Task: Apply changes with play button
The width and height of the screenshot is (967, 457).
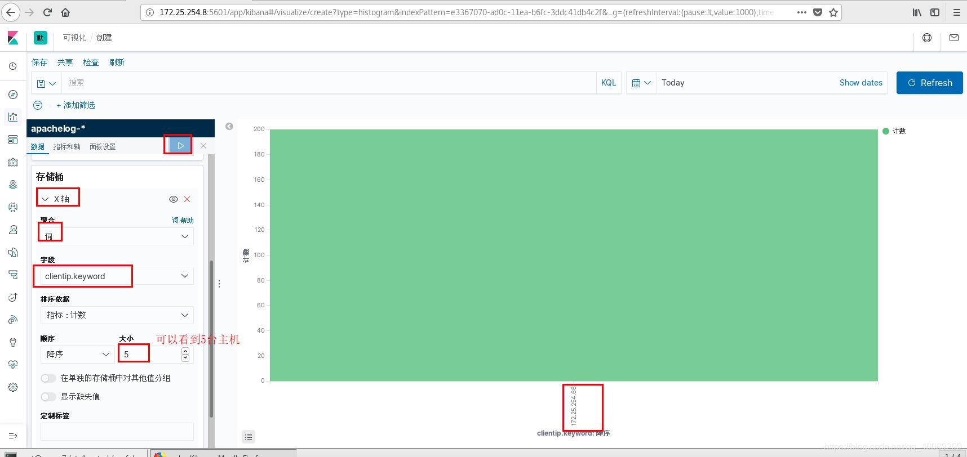Action: [180, 146]
